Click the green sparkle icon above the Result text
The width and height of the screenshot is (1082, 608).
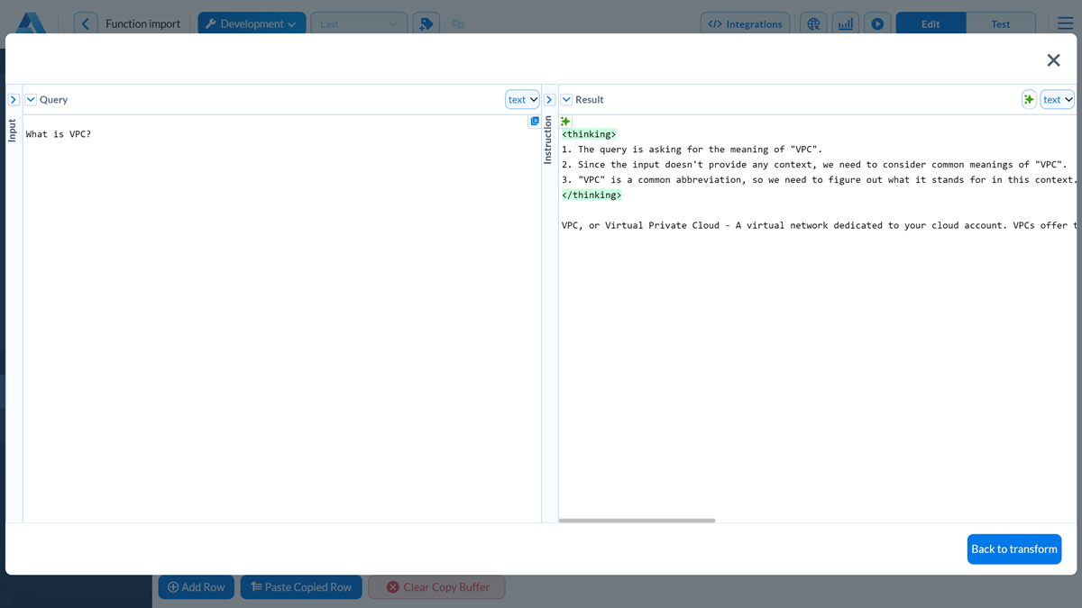point(564,120)
